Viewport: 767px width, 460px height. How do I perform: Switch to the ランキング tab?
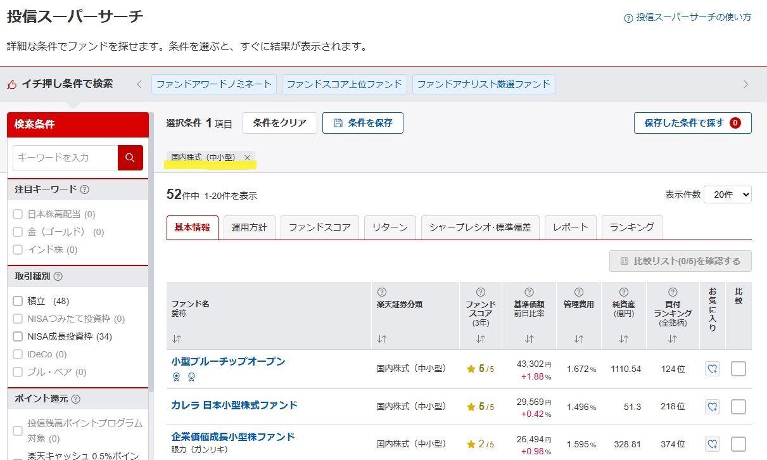pyautogui.click(x=631, y=227)
